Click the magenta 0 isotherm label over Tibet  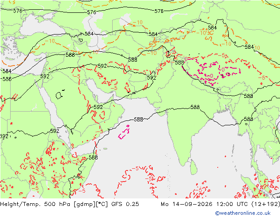223,70
